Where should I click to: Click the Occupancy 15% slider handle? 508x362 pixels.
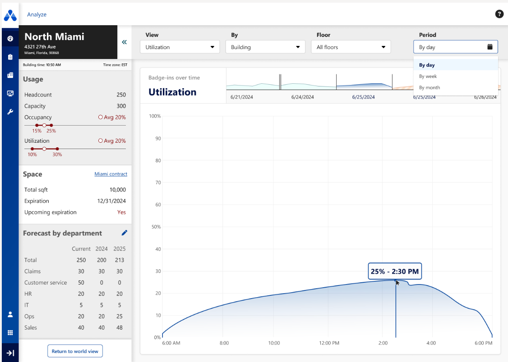click(37, 125)
